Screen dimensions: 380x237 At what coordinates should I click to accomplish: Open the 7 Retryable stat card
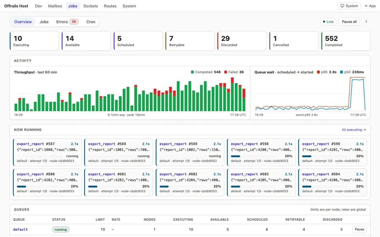(x=190, y=41)
